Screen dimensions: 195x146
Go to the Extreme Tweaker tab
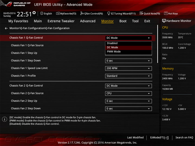pyautogui.click(x=61, y=21)
